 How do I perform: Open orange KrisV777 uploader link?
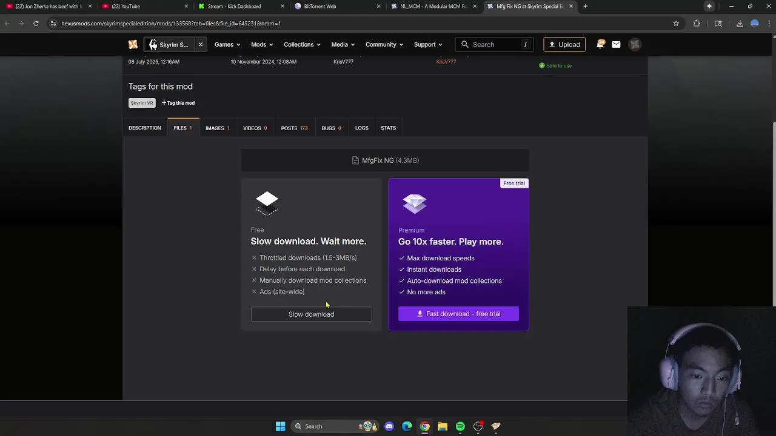[x=446, y=62]
